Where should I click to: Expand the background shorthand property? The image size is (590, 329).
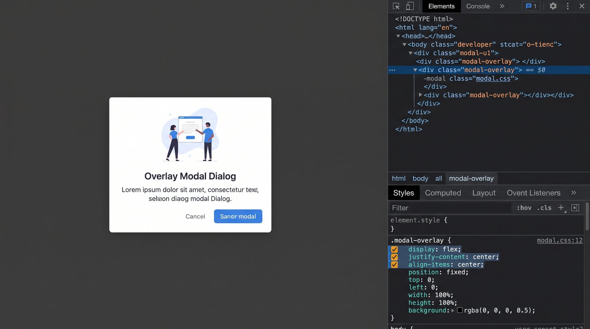(x=453, y=311)
